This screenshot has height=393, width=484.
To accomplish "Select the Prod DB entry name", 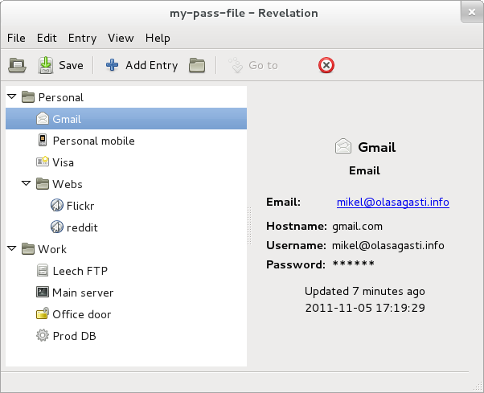I will (x=75, y=336).
